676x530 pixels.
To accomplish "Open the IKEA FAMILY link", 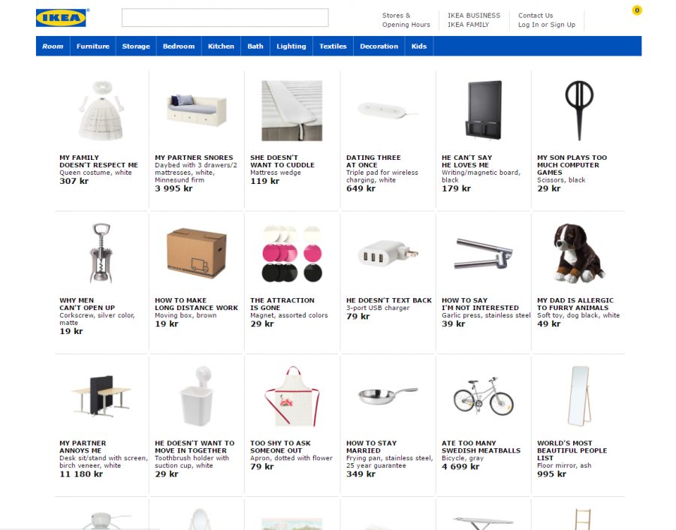I will (468, 25).
